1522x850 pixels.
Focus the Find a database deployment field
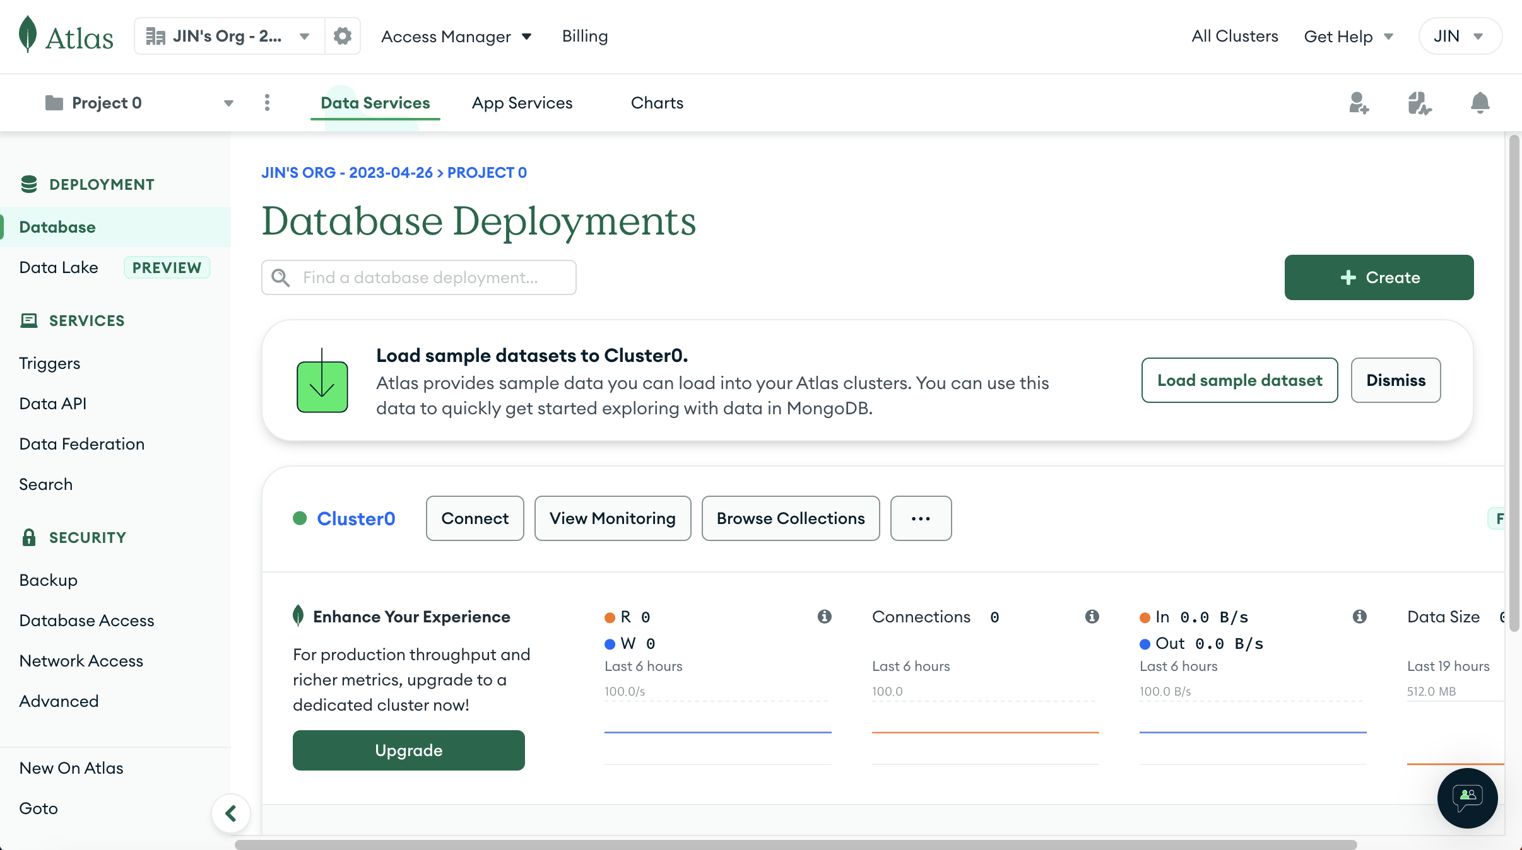419,277
